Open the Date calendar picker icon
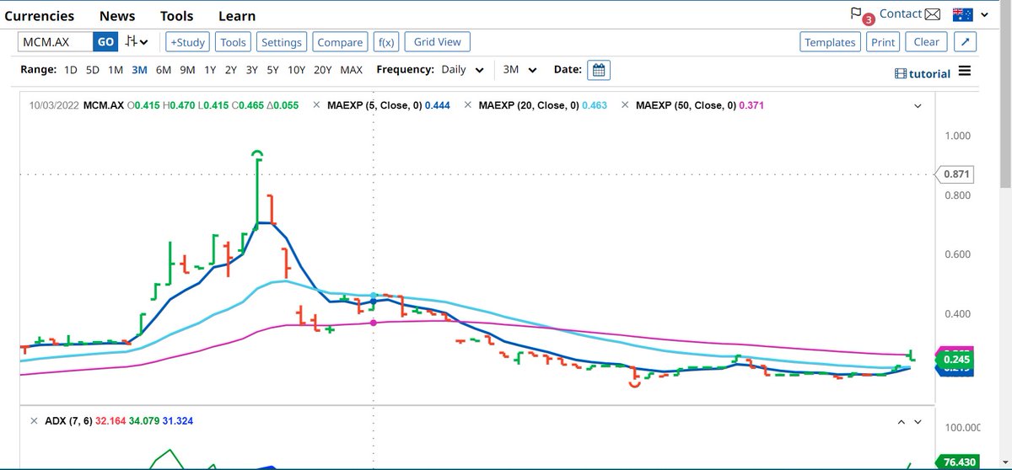1012x470 pixels. (x=598, y=70)
